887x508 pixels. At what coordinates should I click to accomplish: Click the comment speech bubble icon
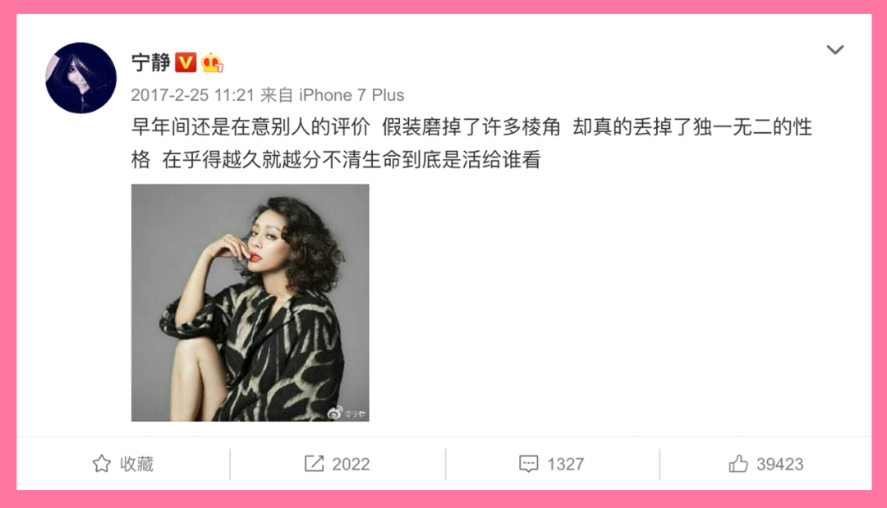[528, 464]
